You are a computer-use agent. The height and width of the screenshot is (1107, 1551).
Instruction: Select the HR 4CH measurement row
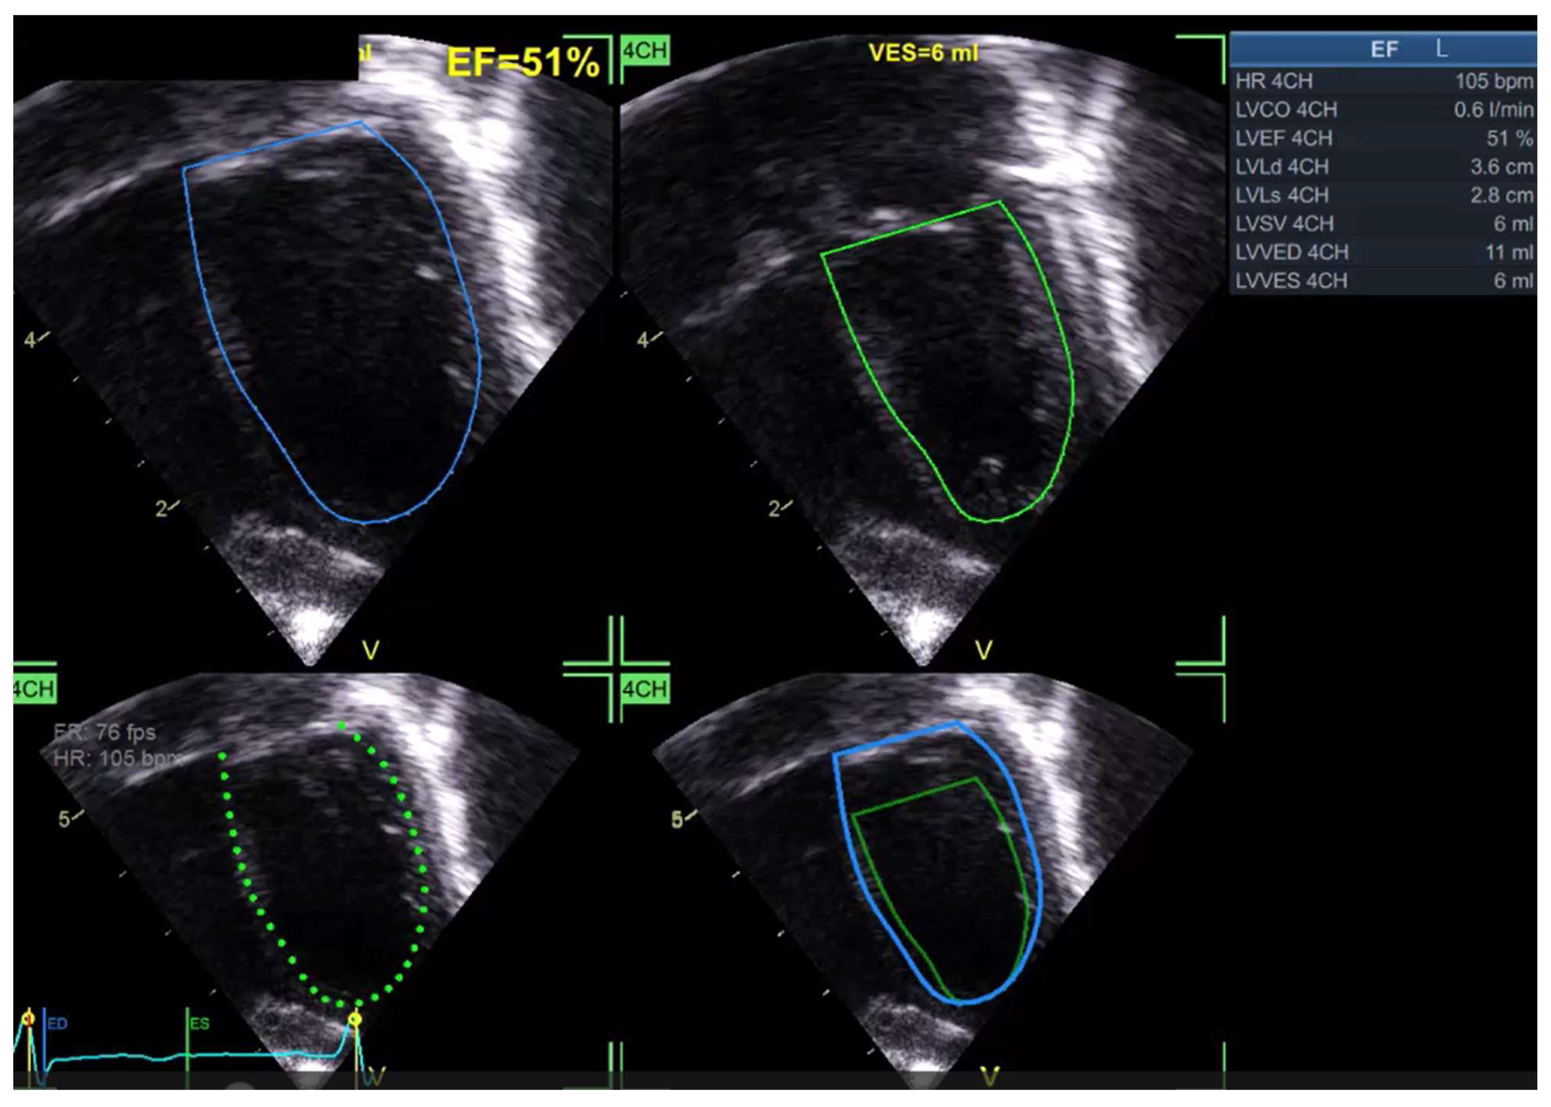point(1384,81)
